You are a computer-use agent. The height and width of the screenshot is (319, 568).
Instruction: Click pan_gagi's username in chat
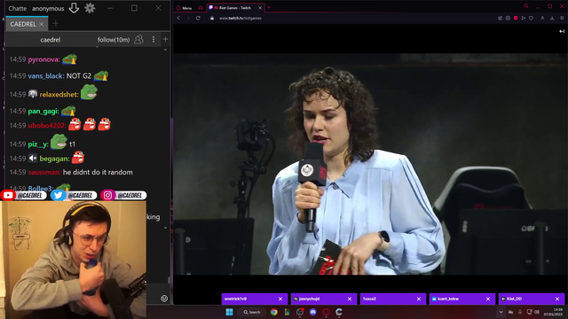point(43,111)
